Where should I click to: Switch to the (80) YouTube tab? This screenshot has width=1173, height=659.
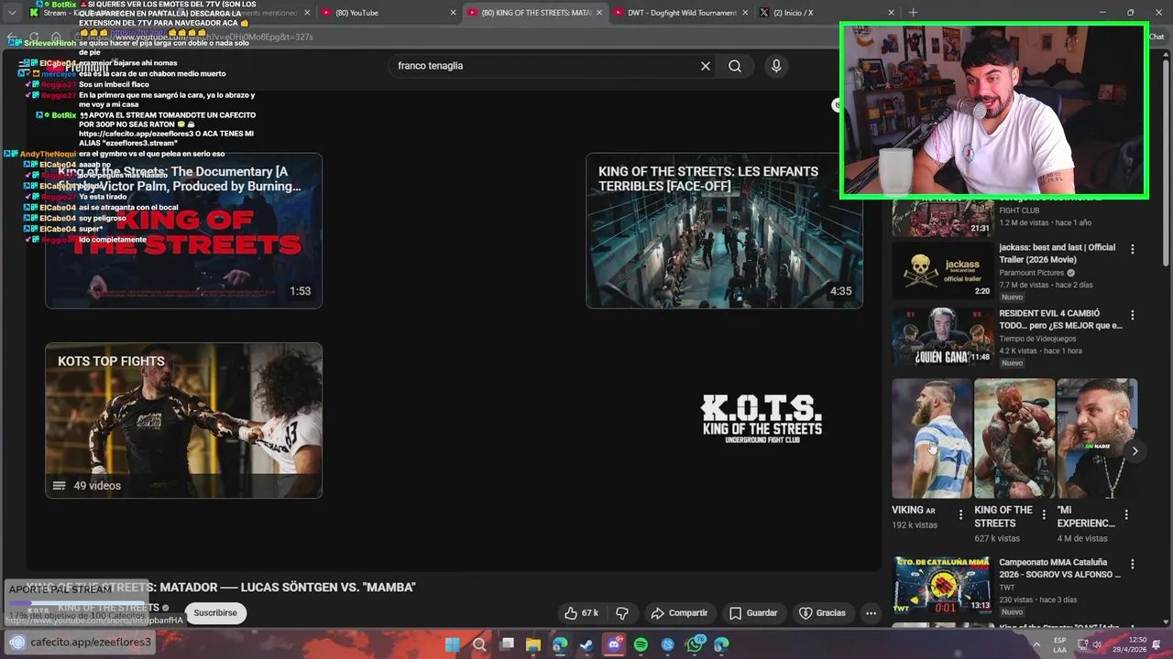389,13
